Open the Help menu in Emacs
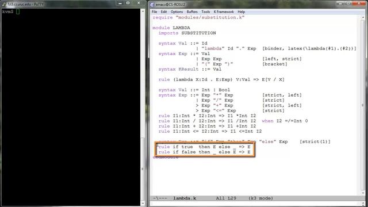 tap(241, 11)
